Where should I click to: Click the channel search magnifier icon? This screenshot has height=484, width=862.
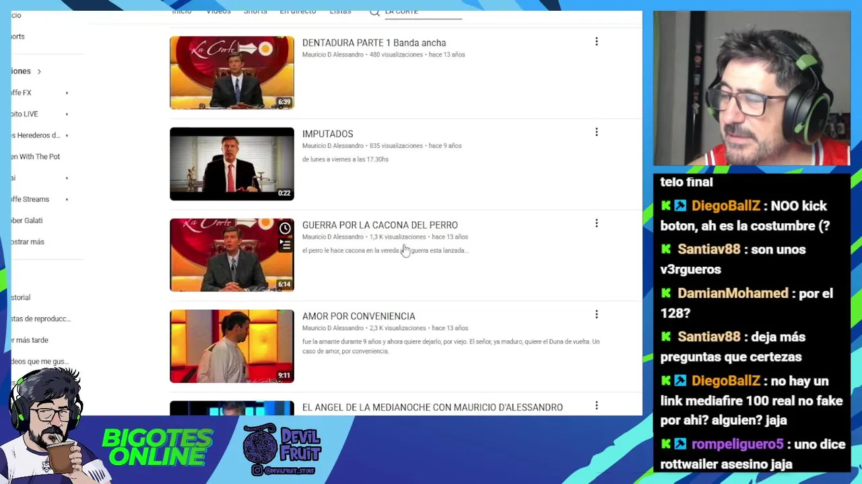374,12
